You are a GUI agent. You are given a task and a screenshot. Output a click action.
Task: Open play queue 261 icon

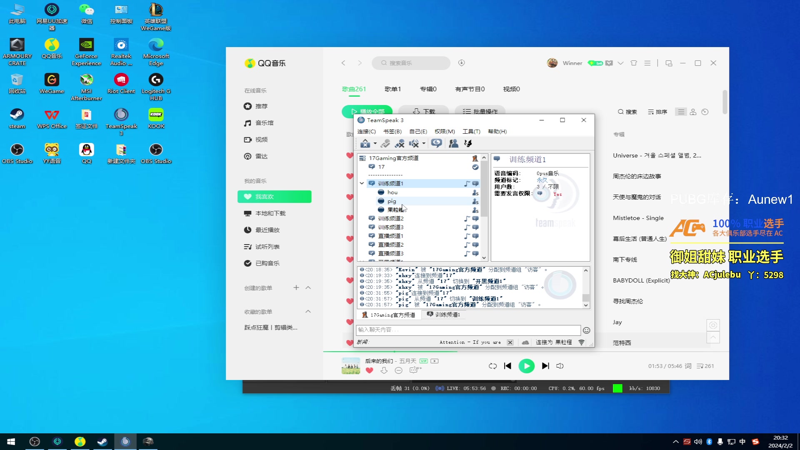coord(705,366)
